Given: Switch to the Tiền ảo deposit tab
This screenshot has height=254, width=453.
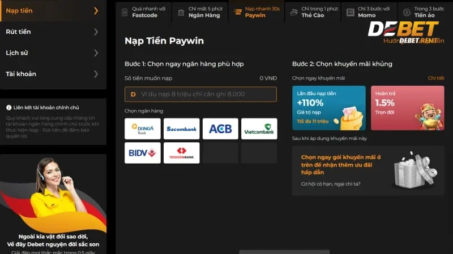Looking at the screenshot, I should [425, 12].
